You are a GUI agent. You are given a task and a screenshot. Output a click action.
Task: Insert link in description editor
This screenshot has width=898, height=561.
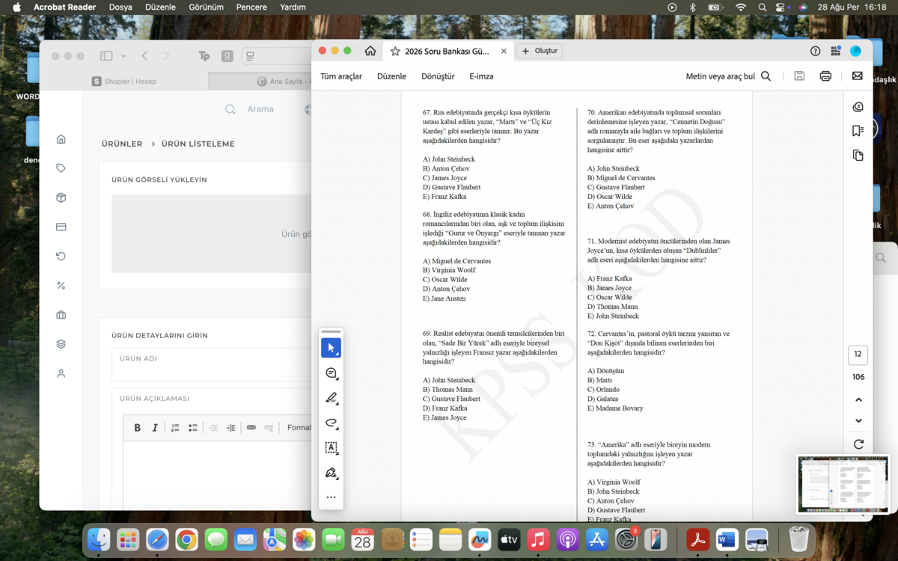point(251,428)
